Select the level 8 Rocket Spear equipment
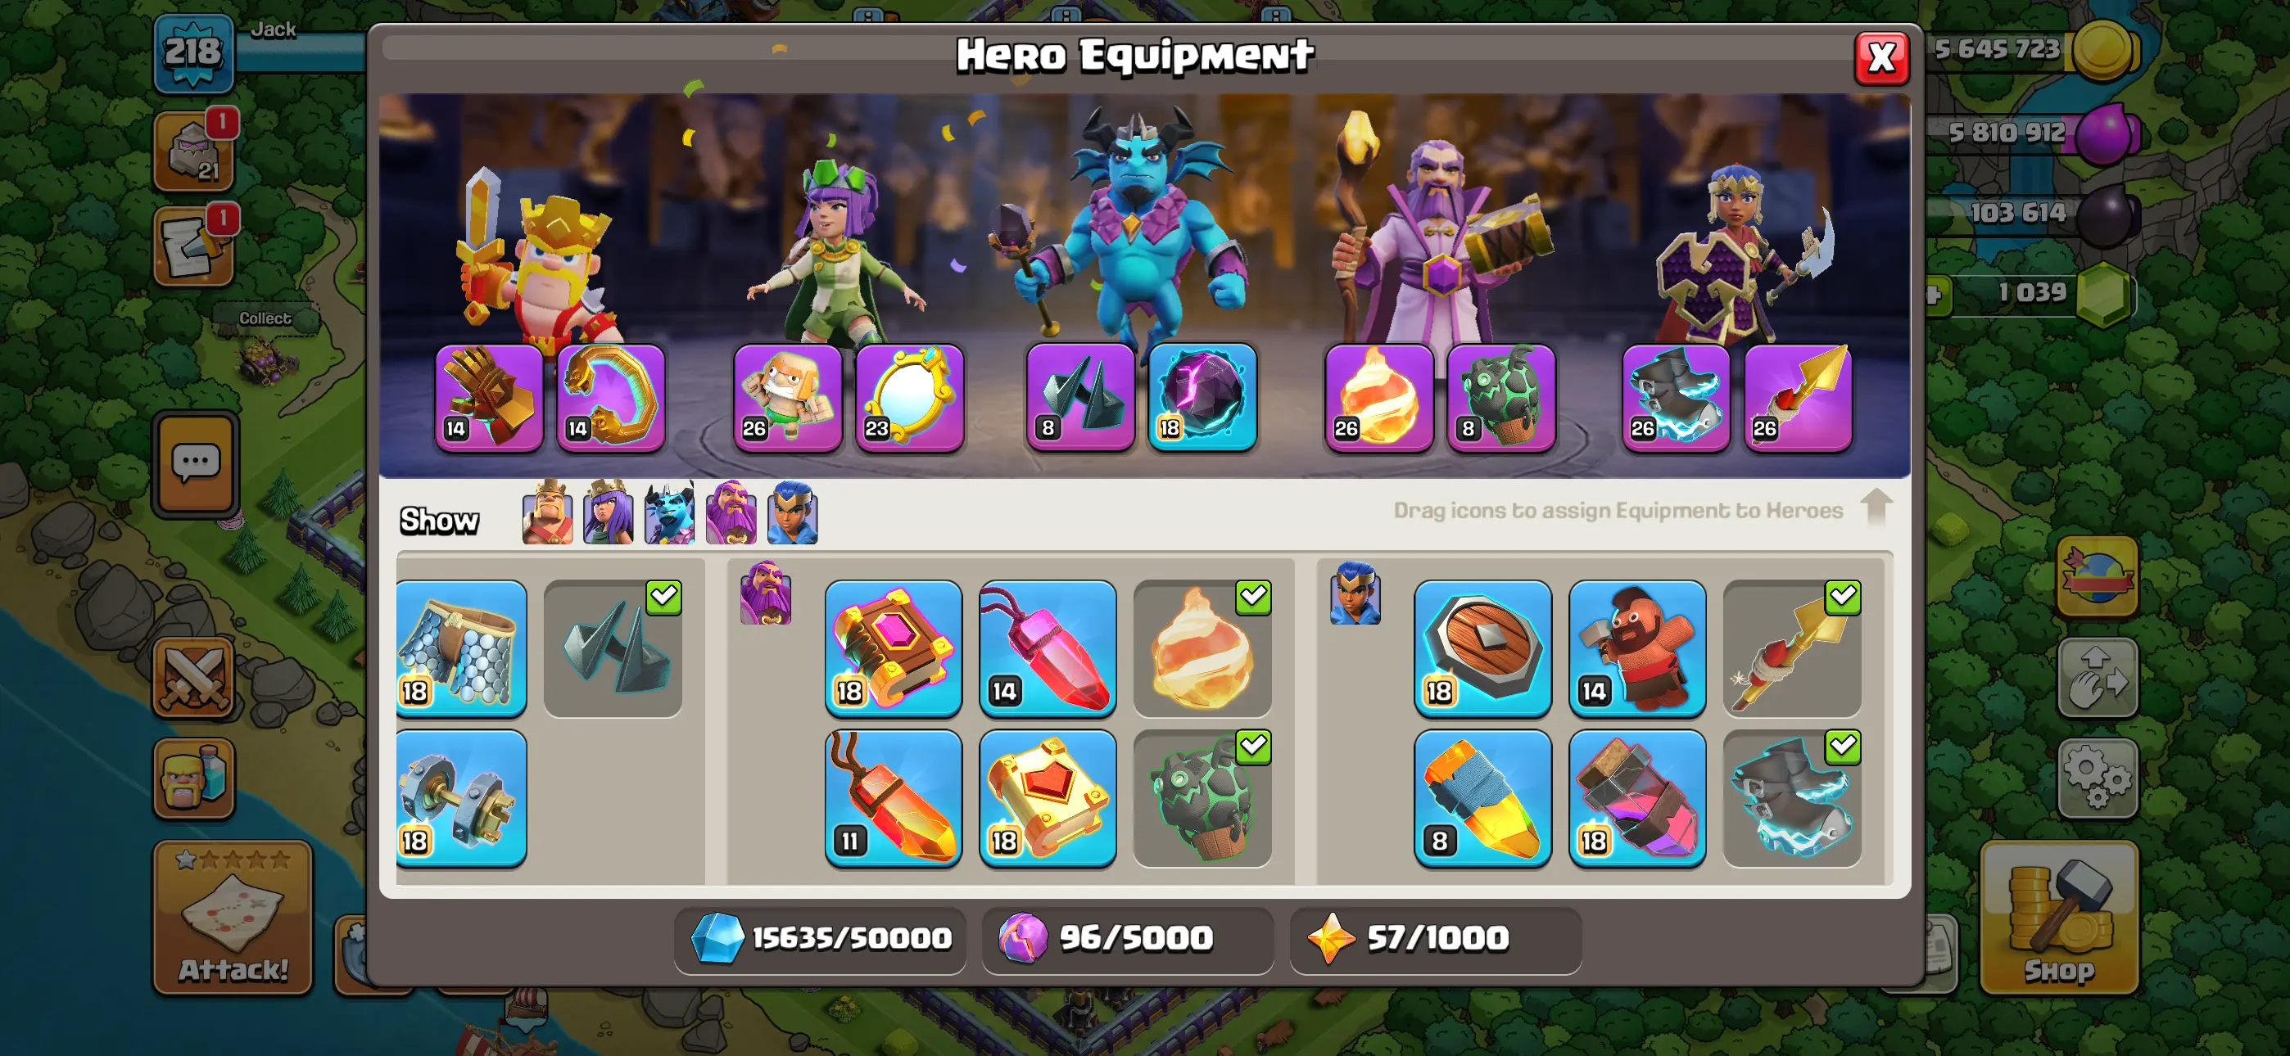The height and width of the screenshot is (1056, 2290). point(1482,798)
